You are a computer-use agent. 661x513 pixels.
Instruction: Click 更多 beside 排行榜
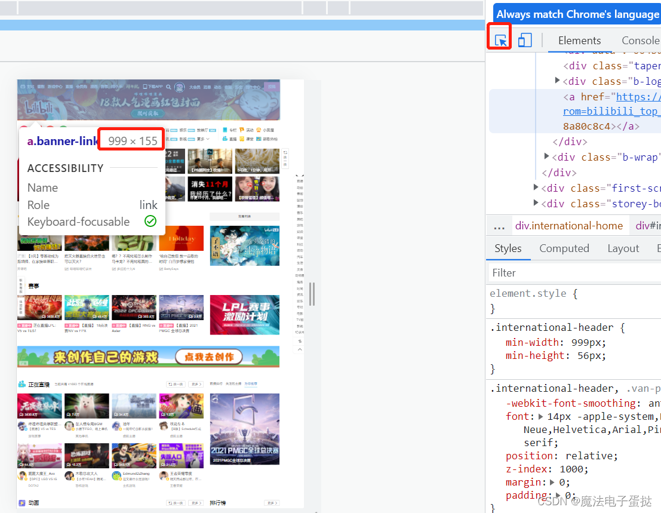tap(272, 503)
